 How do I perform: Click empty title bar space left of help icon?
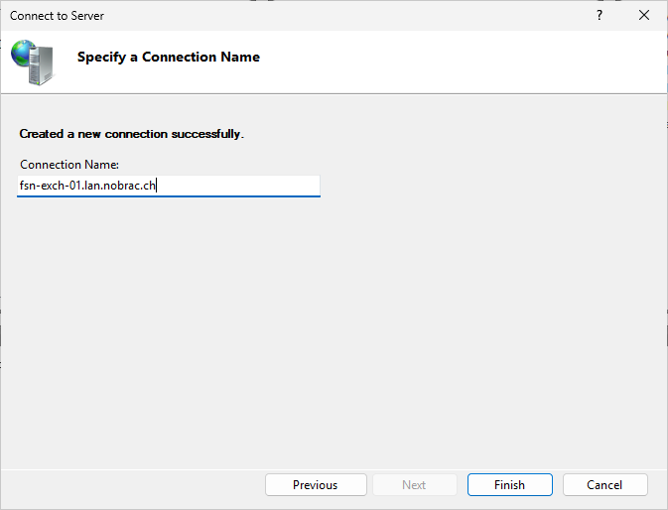[x=340, y=15]
